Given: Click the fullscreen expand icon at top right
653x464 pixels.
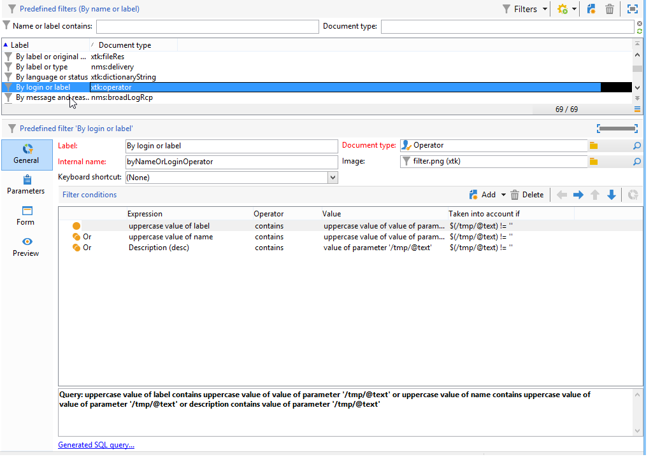Looking at the screenshot, I should point(632,9).
